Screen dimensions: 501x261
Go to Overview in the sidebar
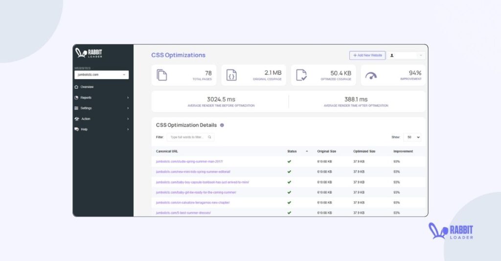pyautogui.click(x=87, y=87)
